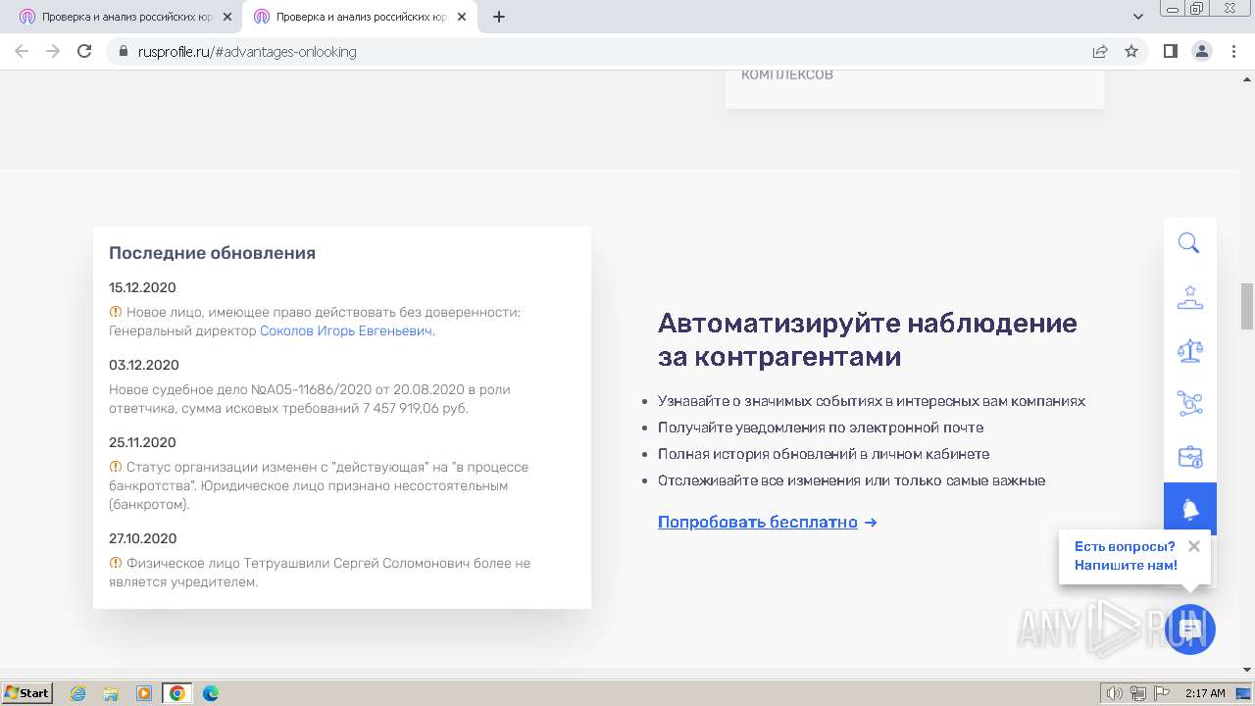This screenshot has height=706, width=1255.
Task: Expand the tab search dropdown arrow
Action: (1138, 17)
